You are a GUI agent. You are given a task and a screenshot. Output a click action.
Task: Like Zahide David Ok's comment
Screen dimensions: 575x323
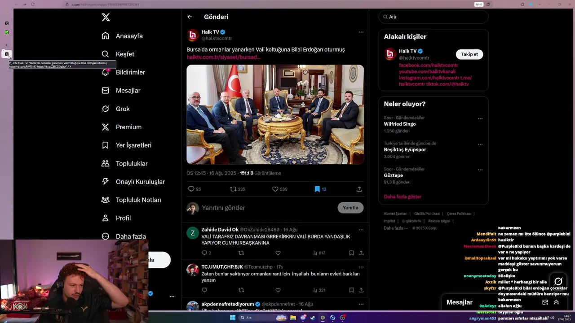[278, 253]
